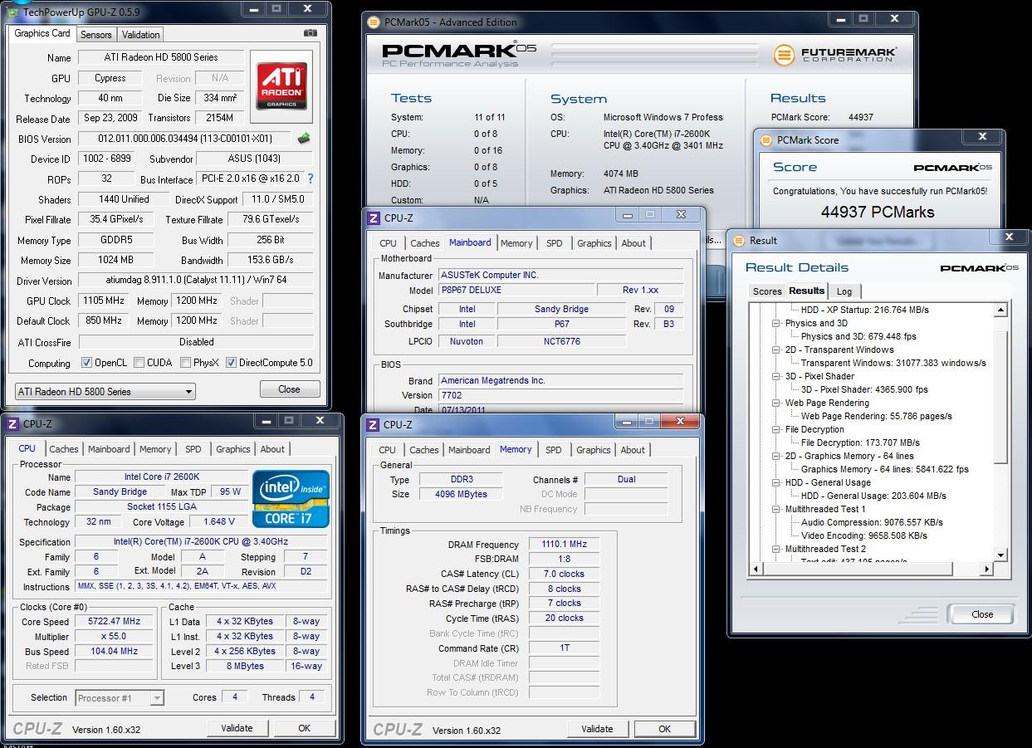Toggle the DirectCompute 5.0 checkbox
This screenshot has width=1032, height=748.
point(231,363)
